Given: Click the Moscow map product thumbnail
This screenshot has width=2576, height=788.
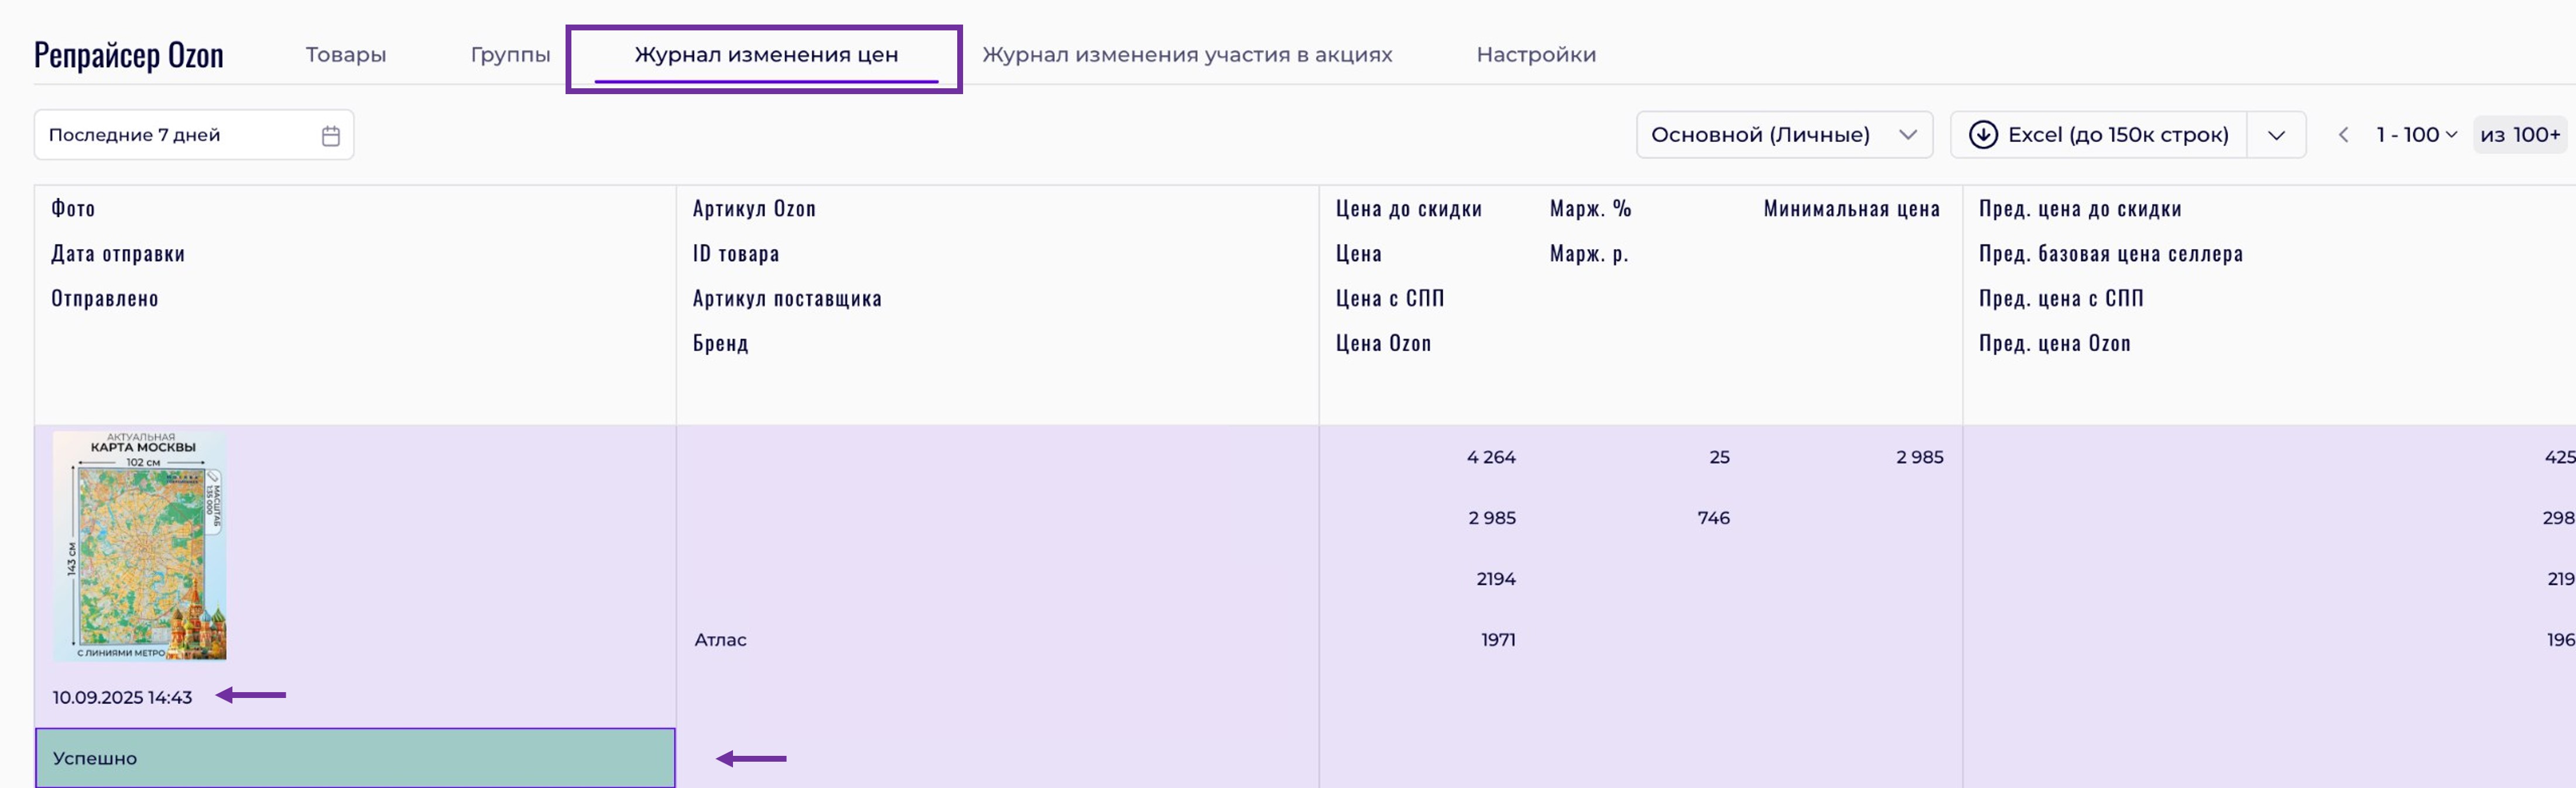Looking at the screenshot, I should click(140, 545).
